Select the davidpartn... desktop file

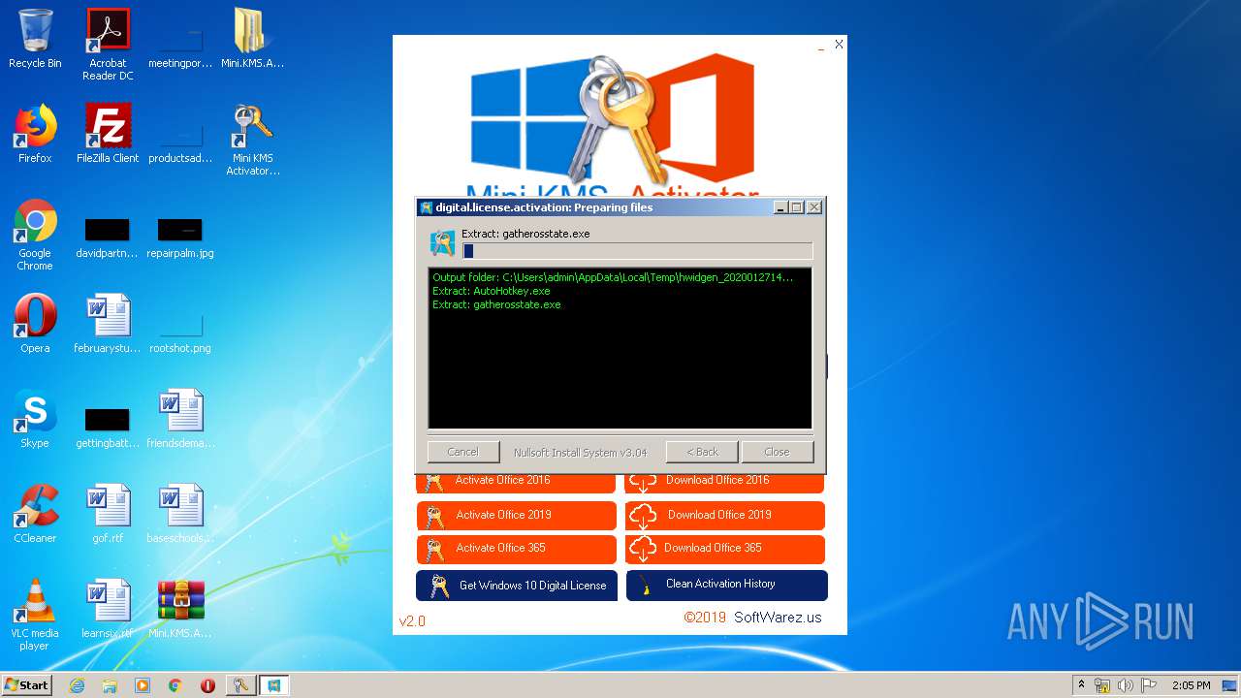(107, 238)
